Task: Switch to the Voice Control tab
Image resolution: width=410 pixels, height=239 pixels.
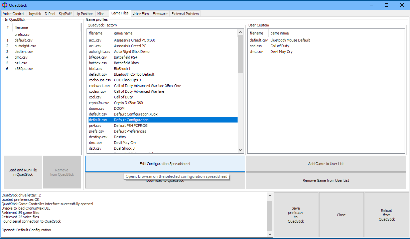Action: tap(14, 14)
